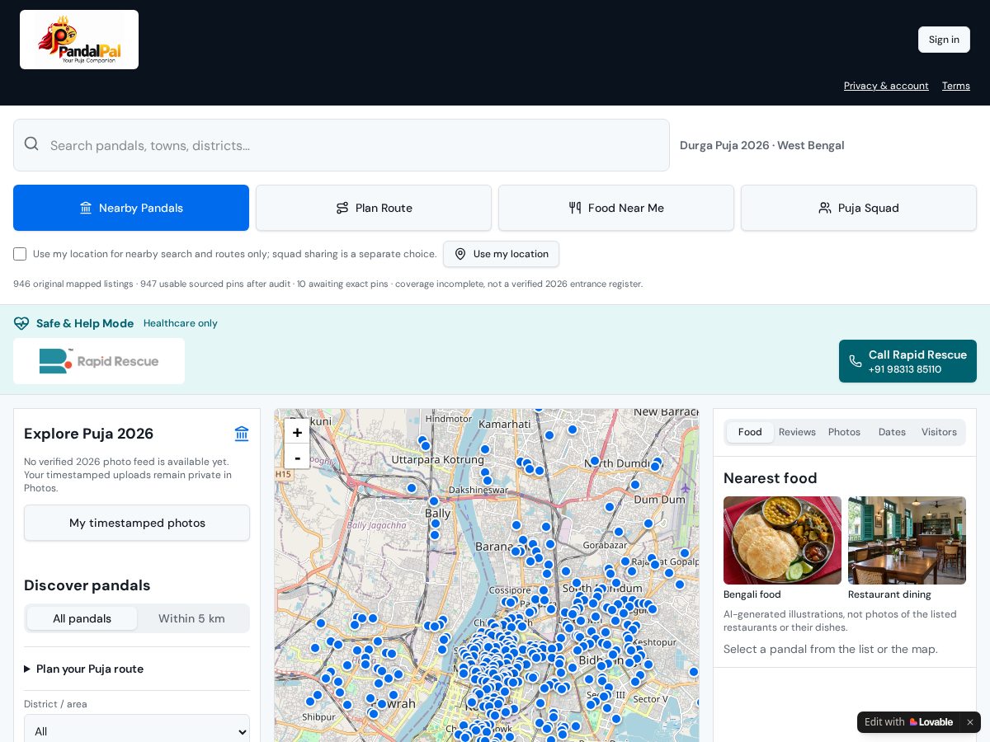990x742 pixels.
Task: Click the Discover pandals heading
Action: [87, 585]
